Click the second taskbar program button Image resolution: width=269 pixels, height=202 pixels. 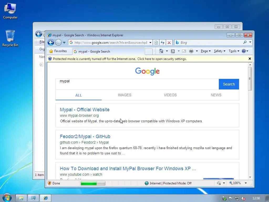click(33, 198)
